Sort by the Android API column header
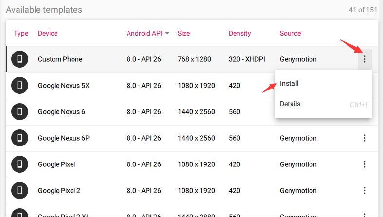The image size is (383, 217). pyautogui.click(x=145, y=33)
